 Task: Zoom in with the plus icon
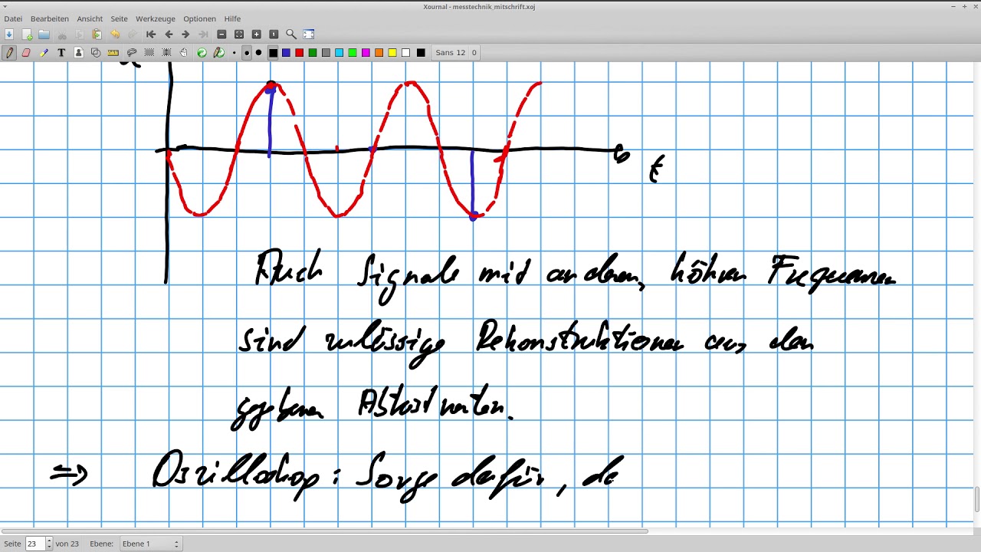(257, 34)
